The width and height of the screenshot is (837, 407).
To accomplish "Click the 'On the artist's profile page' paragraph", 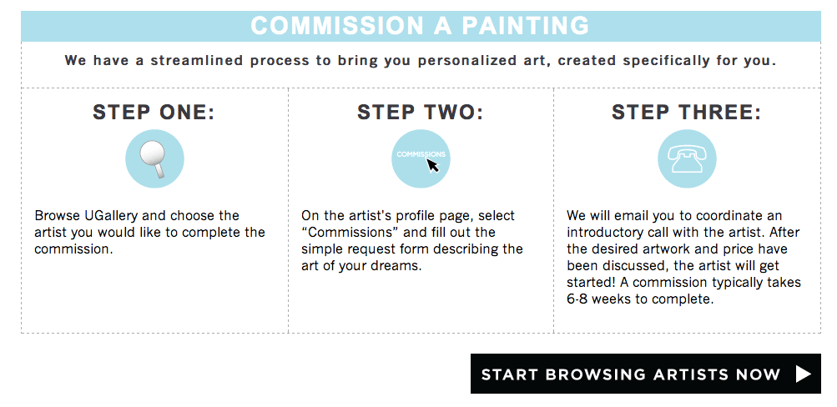I will [412, 240].
